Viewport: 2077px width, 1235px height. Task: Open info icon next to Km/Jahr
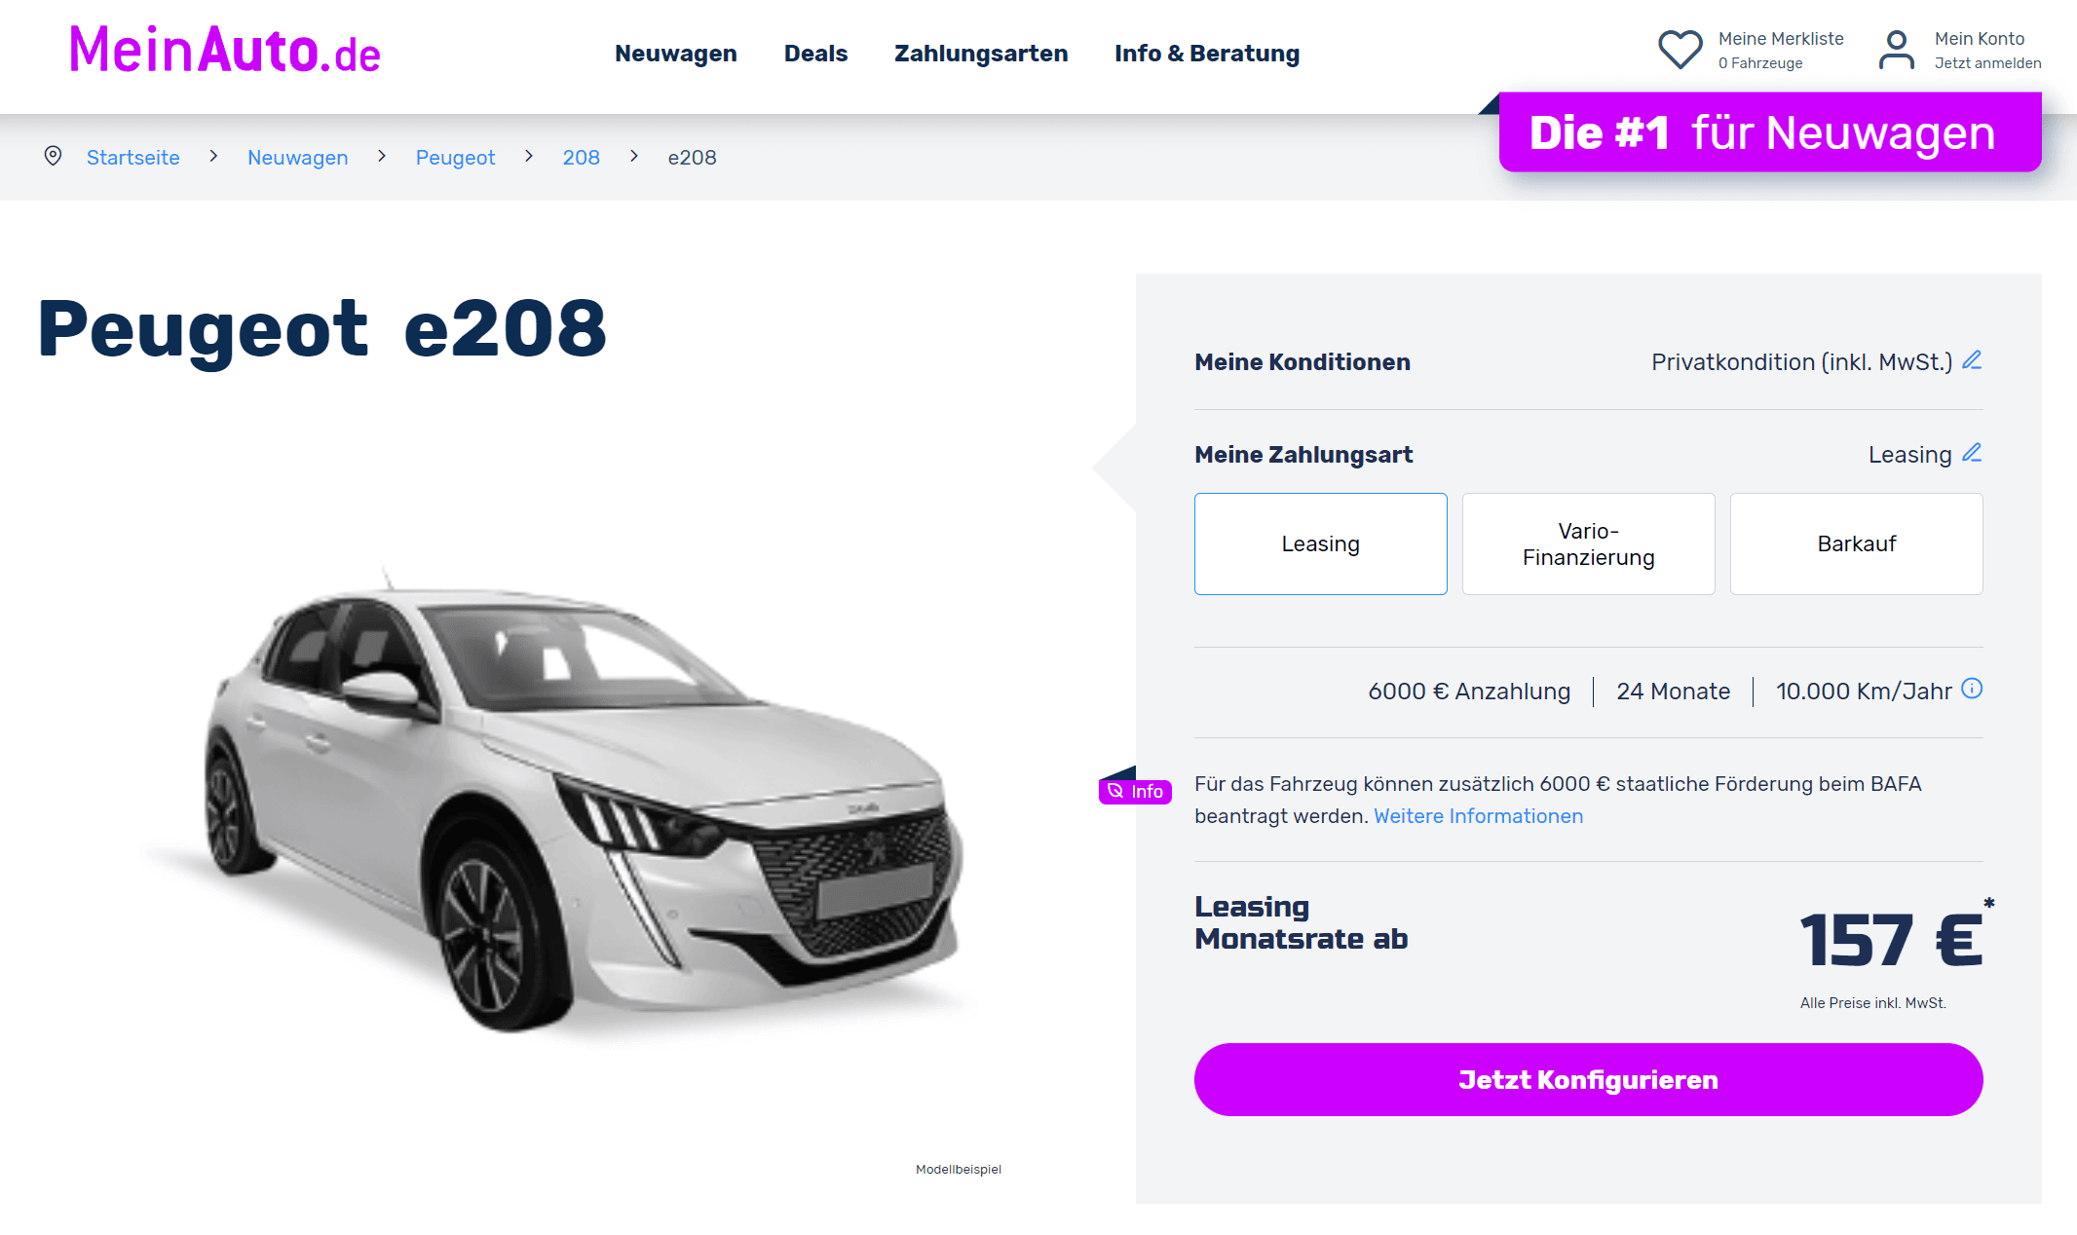coord(1972,689)
